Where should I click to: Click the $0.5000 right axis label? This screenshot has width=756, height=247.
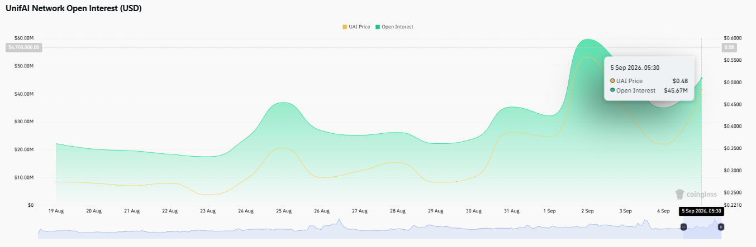pyautogui.click(x=733, y=83)
